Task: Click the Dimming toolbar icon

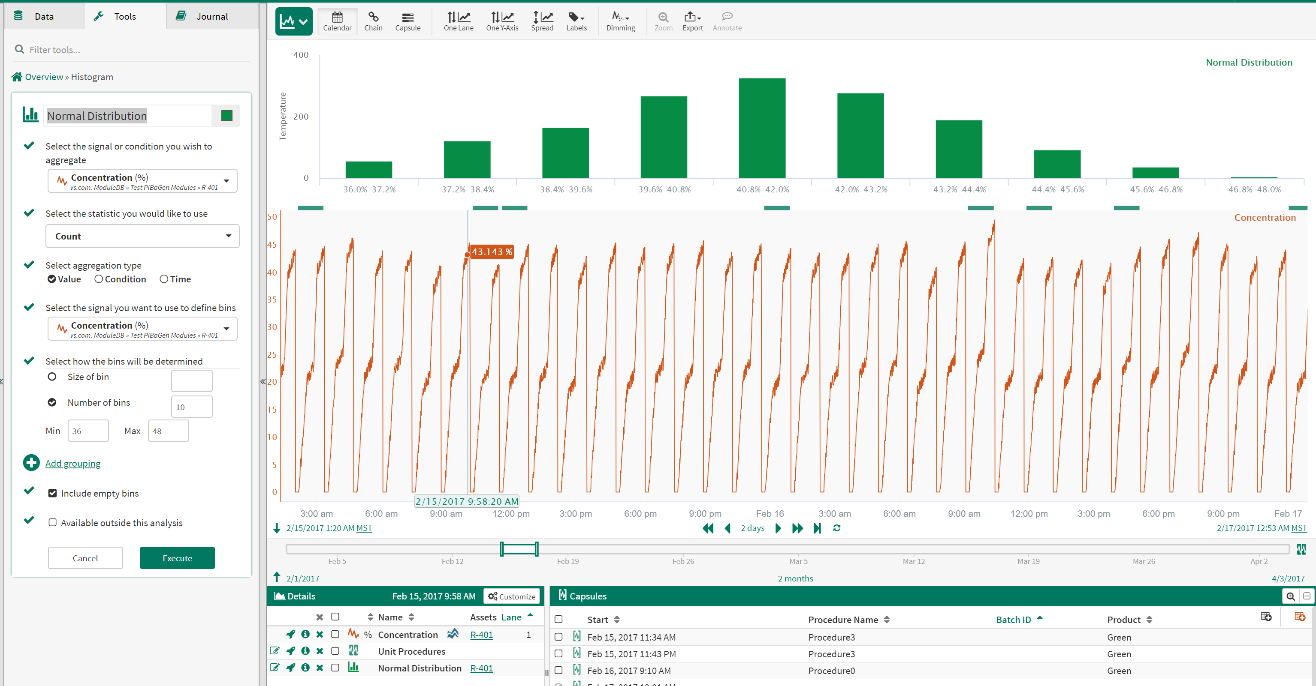Action: click(620, 21)
